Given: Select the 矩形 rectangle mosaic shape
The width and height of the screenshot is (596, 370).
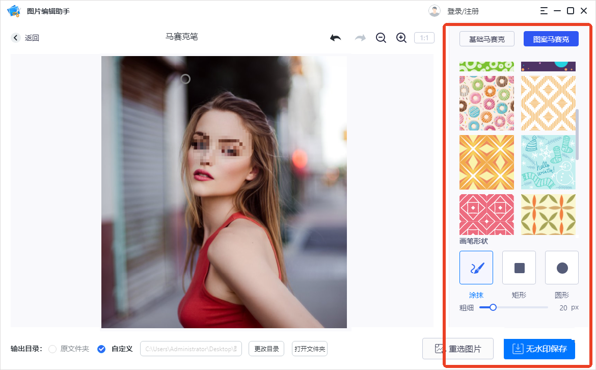Looking at the screenshot, I should tap(519, 267).
